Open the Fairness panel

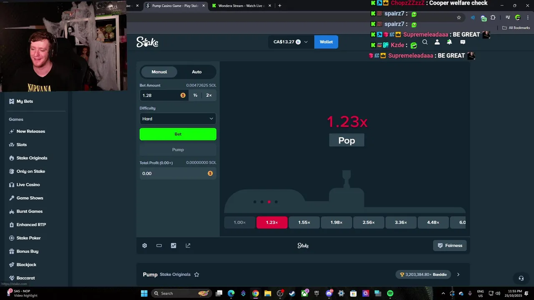click(x=450, y=245)
